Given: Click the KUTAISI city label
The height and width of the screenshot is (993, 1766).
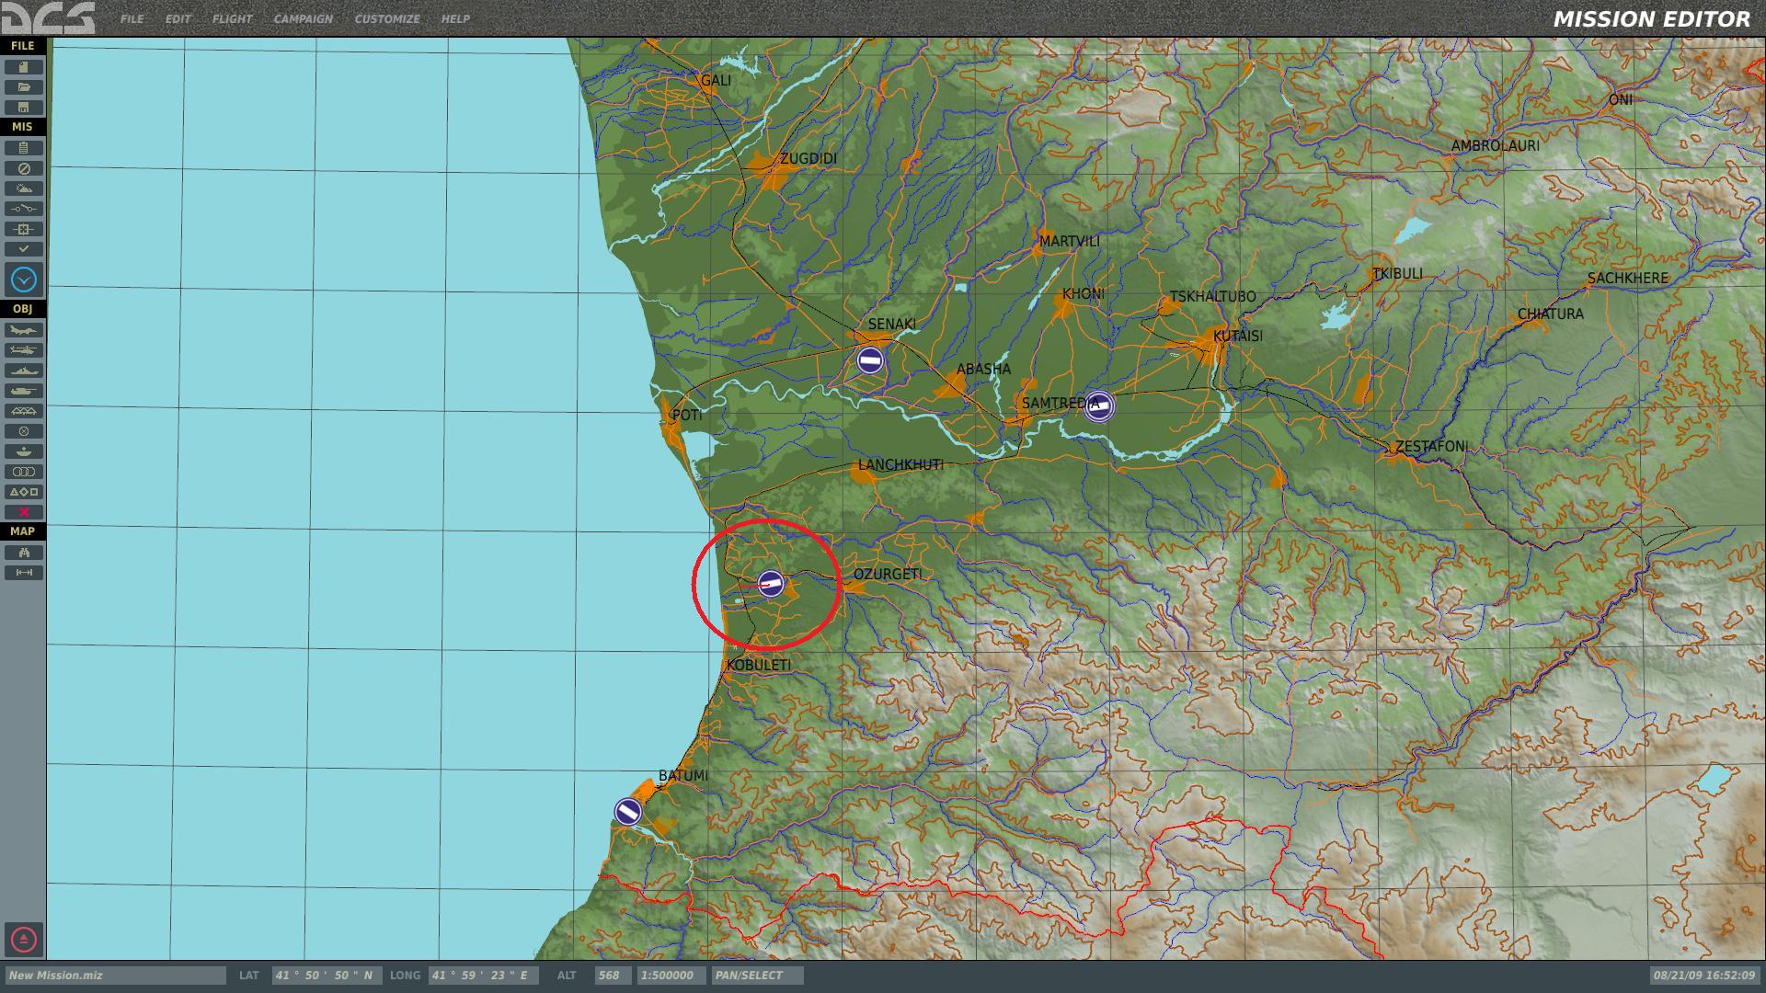Looking at the screenshot, I should pos(1238,336).
